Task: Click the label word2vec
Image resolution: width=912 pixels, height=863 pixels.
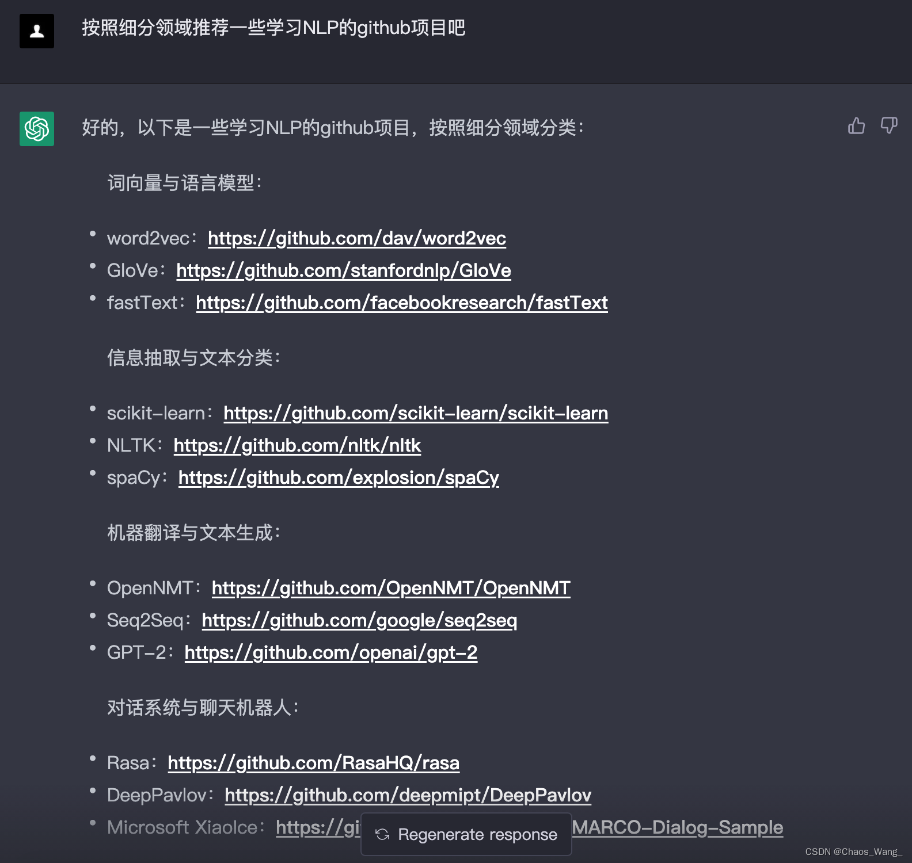Action: 149,238
